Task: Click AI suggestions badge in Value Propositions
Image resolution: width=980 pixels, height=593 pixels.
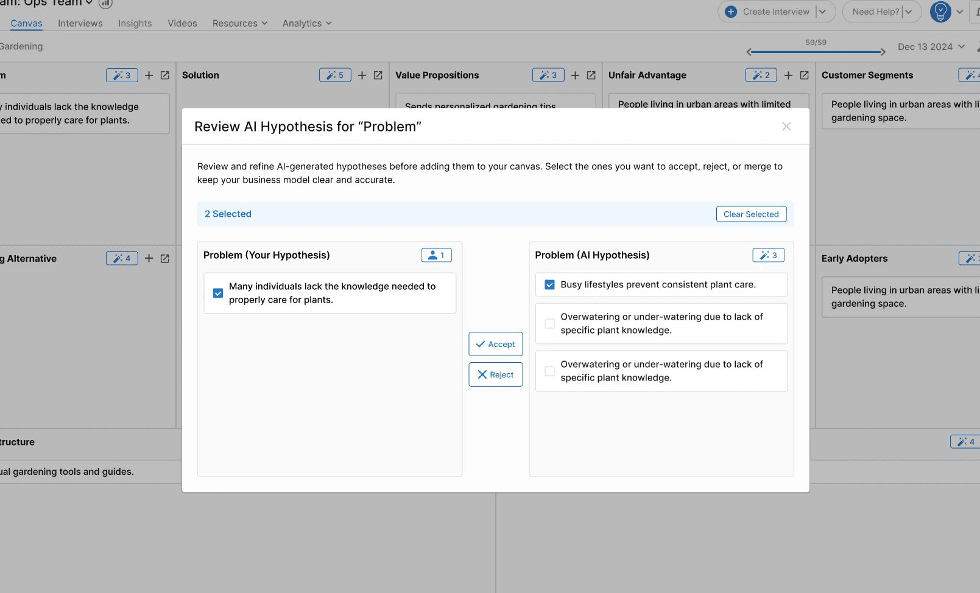Action: 548,75
